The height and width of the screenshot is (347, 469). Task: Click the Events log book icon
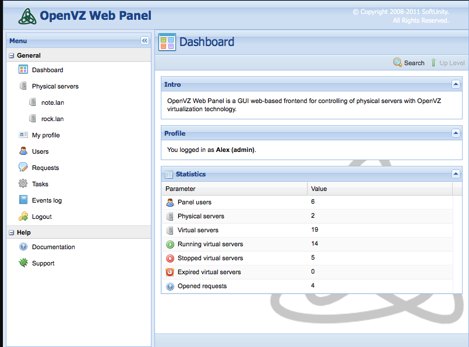point(23,200)
